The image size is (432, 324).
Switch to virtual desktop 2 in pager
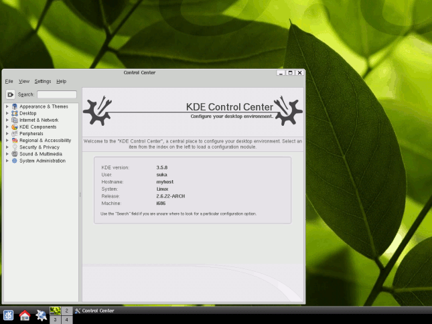point(67,311)
